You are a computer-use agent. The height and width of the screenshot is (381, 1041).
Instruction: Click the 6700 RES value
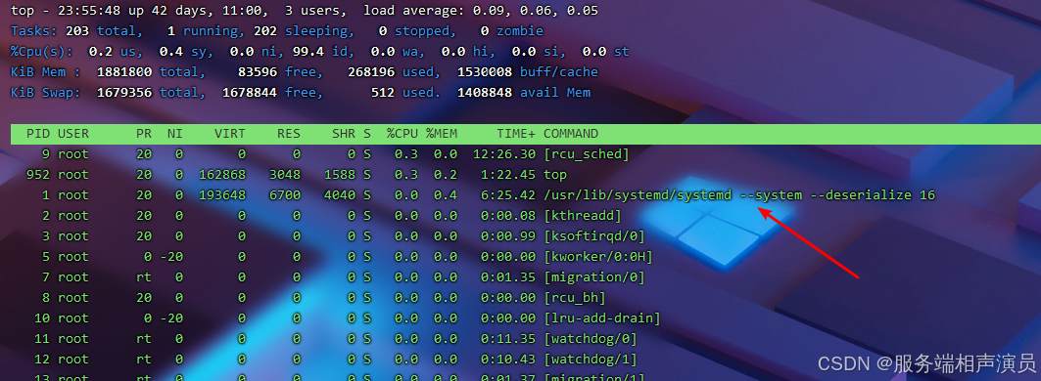point(285,195)
